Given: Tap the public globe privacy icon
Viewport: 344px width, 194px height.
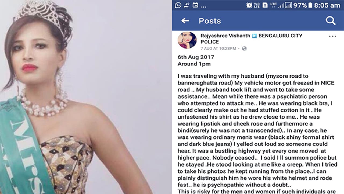Looking at the screenshot, I should pos(244,48).
